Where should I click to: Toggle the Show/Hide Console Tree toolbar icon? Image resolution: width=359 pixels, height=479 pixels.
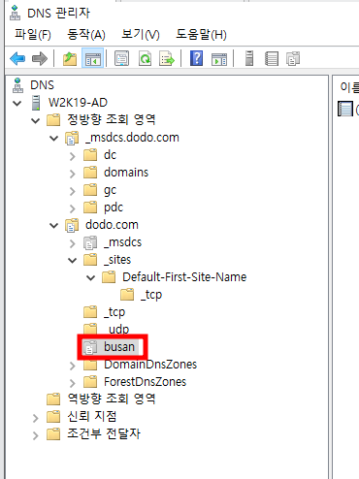click(93, 58)
